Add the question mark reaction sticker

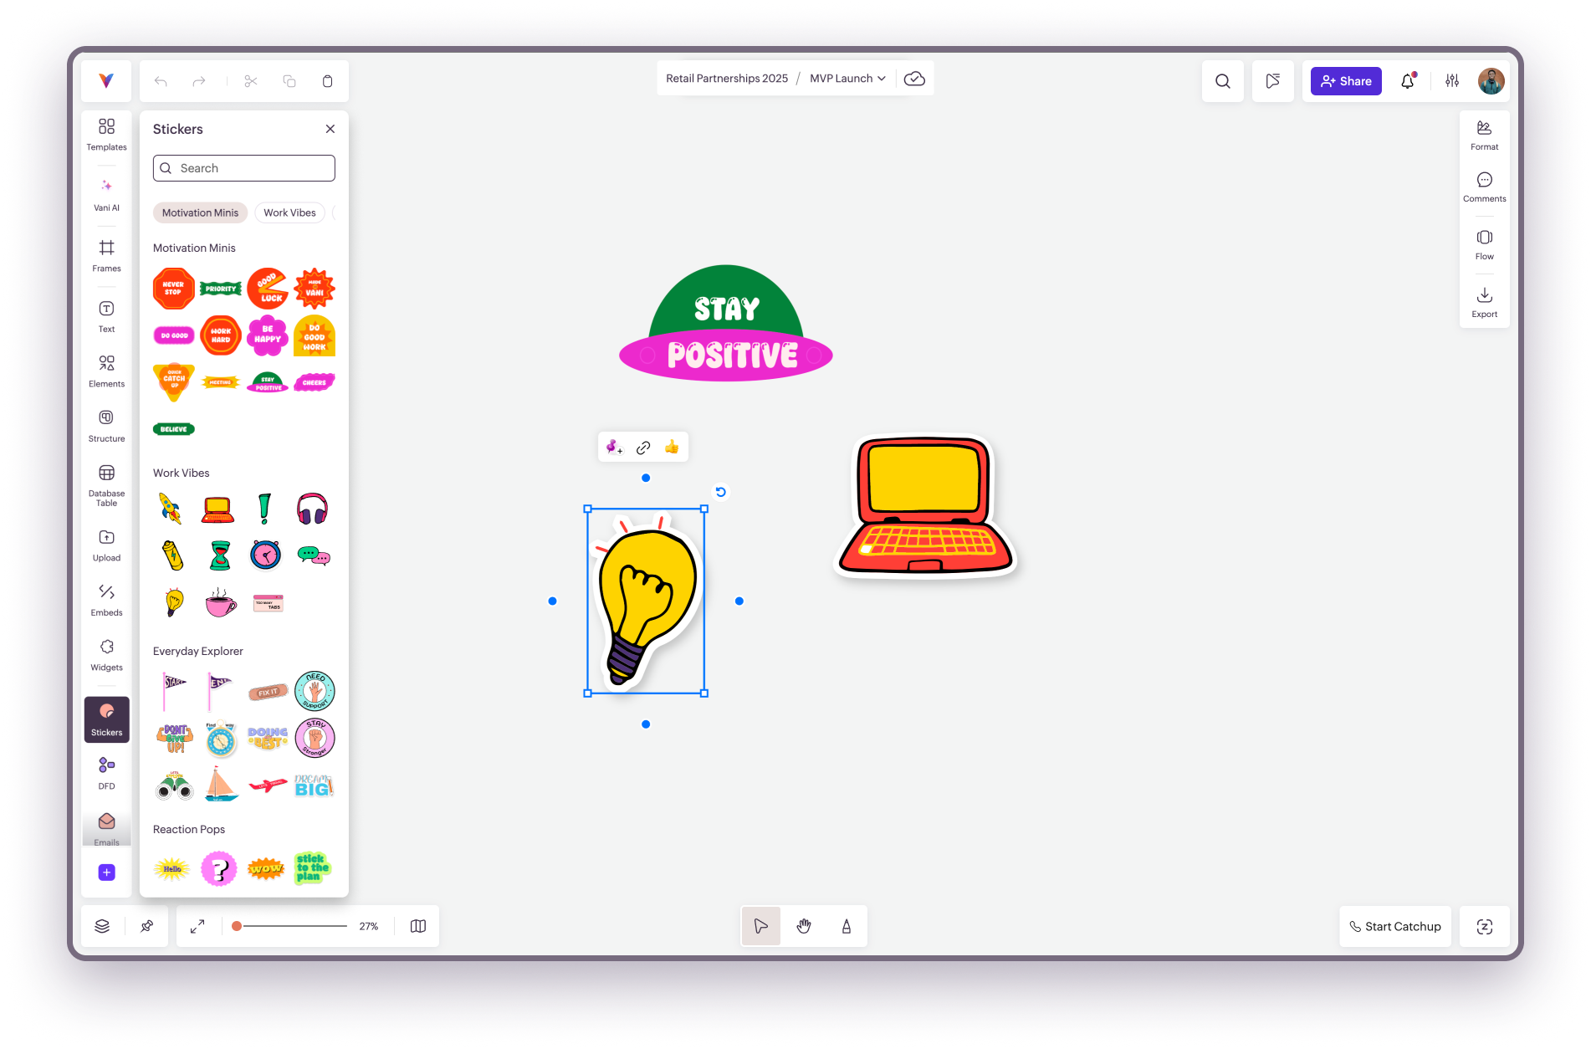219,869
